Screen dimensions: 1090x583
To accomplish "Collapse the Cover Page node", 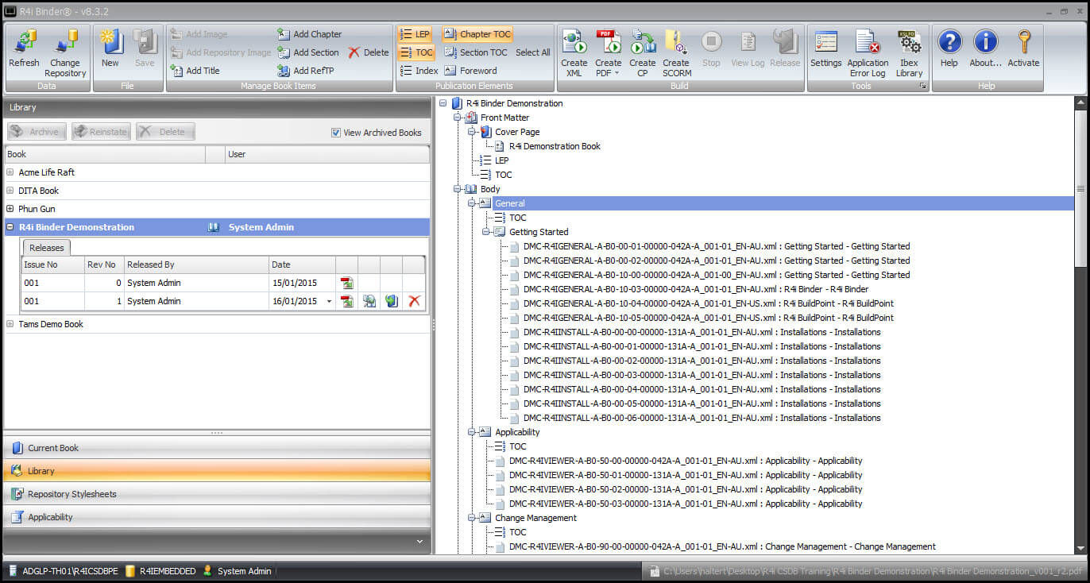I will coord(472,132).
